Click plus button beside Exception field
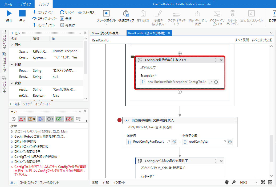This screenshot has height=187, width=276. click(216, 82)
